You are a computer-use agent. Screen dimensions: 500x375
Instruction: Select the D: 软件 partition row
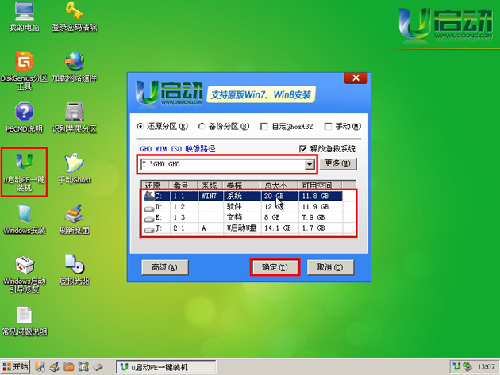point(242,207)
